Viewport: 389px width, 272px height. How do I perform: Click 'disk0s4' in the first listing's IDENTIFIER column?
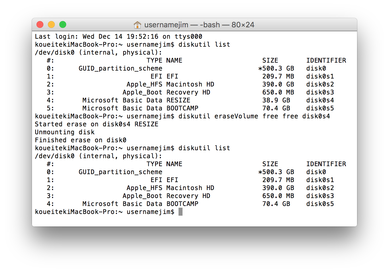pyautogui.click(x=320, y=100)
